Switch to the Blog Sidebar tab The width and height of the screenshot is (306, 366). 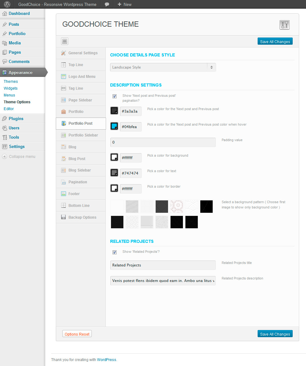[81, 170]
